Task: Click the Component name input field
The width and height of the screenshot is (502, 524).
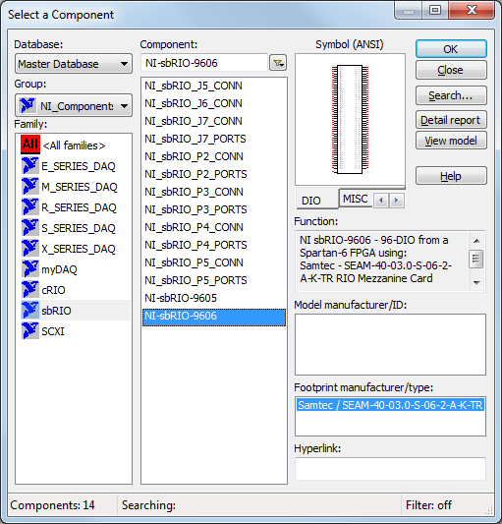Action: (x=204, y=63)
